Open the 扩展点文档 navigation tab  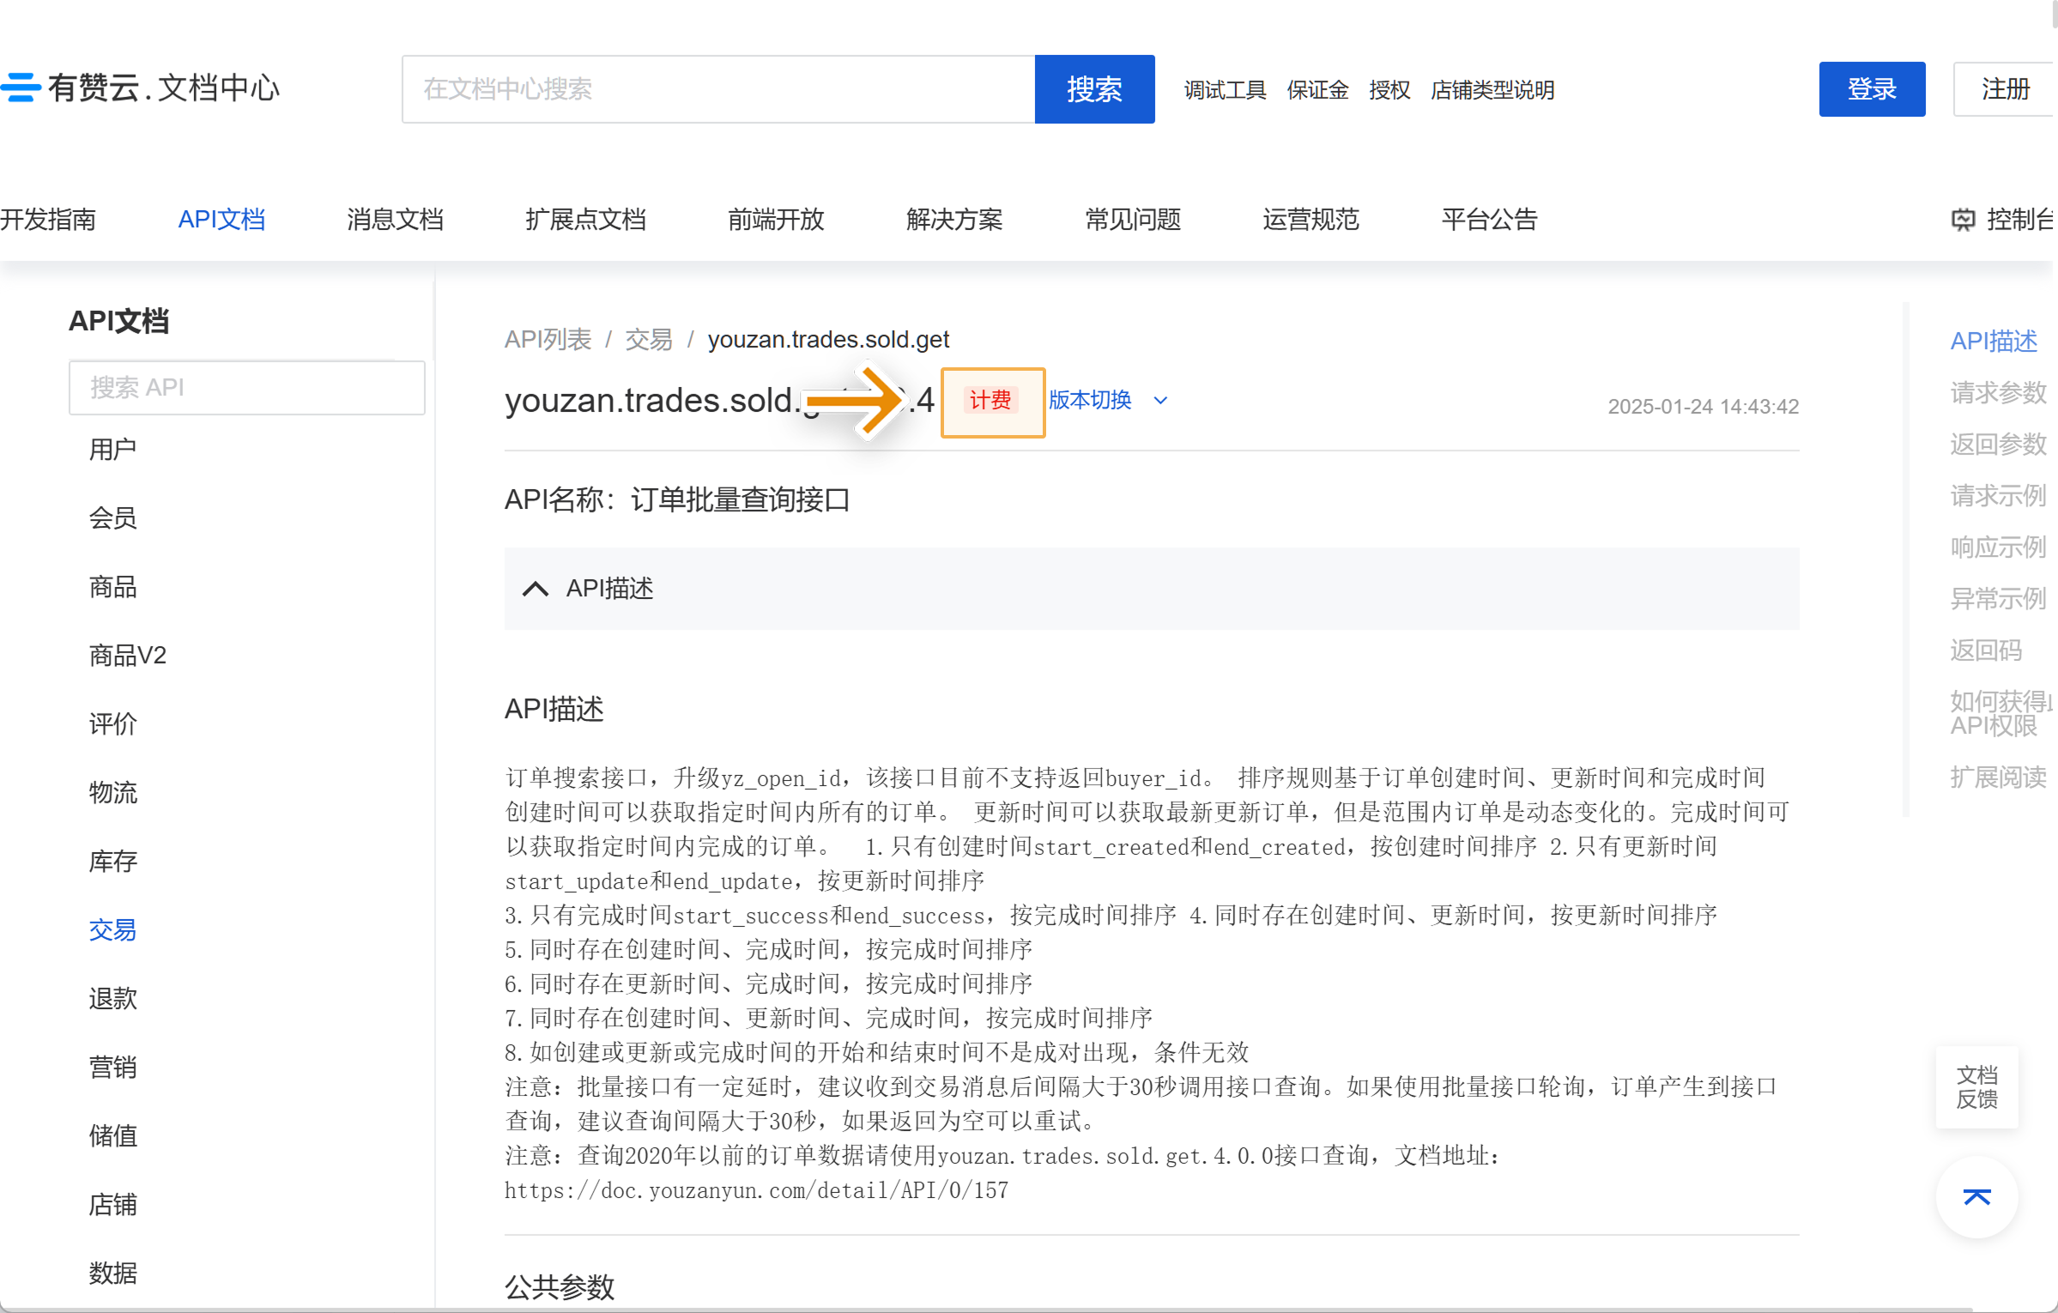pyautogui.click(x=585, y=220)
